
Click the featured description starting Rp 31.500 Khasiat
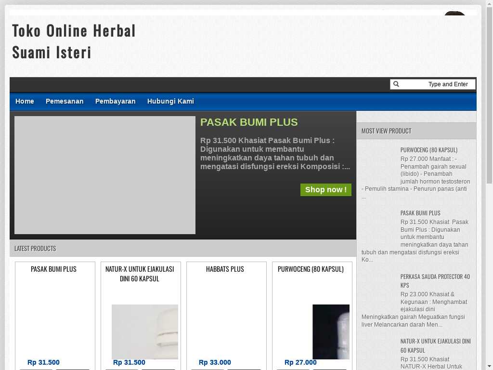[275, 154]
